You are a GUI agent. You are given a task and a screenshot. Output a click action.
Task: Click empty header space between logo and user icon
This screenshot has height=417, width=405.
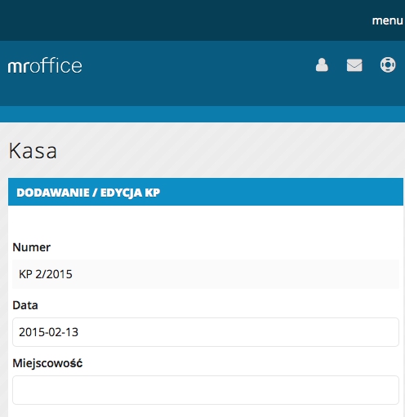[x=198, y=65]
